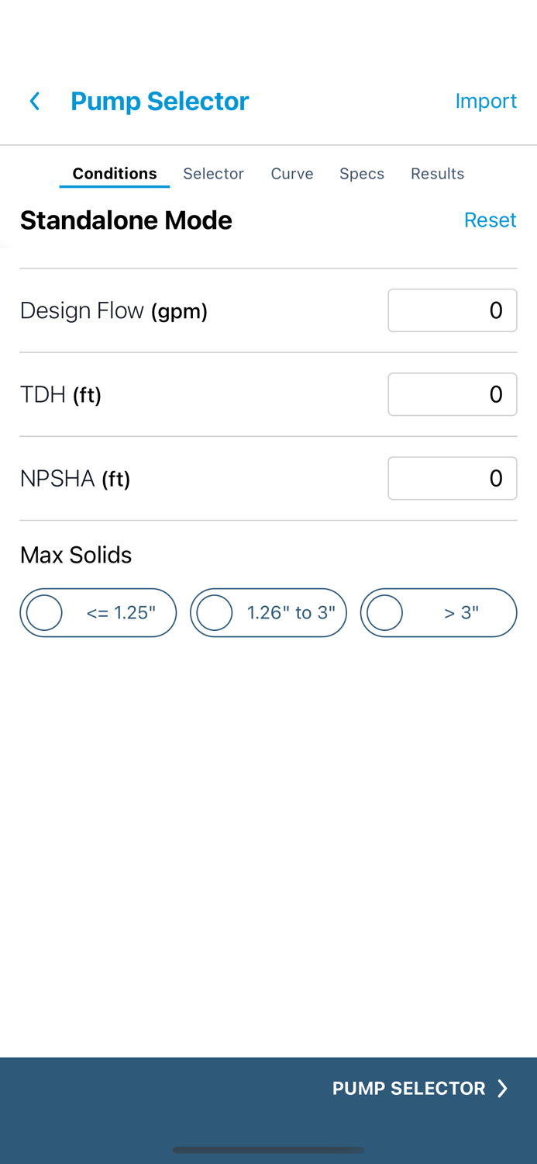Choose the 1.26" to 3" solids option
This screenshot has height=1164, width=537.
(x=268, y=612)
